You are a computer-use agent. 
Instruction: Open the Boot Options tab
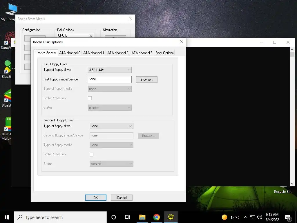point(165,53)
